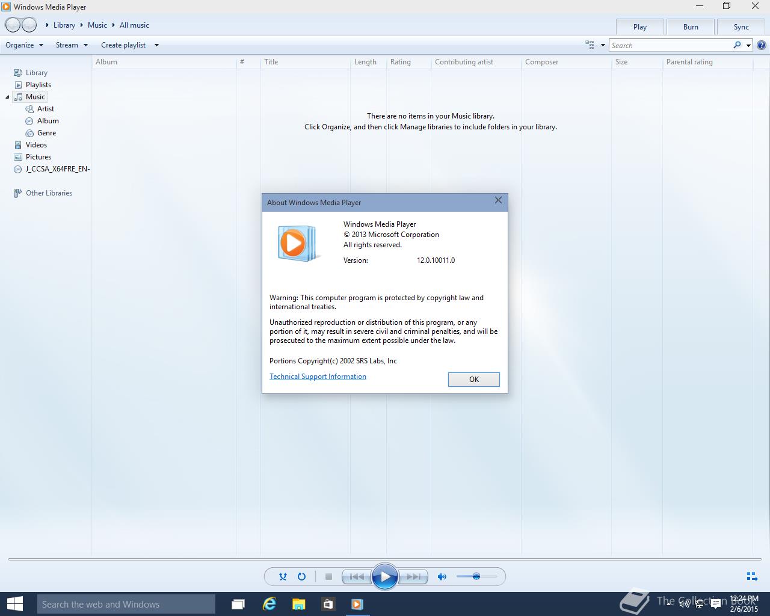Select Artist under Music
Screen dimensions: 770x616
[40, 109]
